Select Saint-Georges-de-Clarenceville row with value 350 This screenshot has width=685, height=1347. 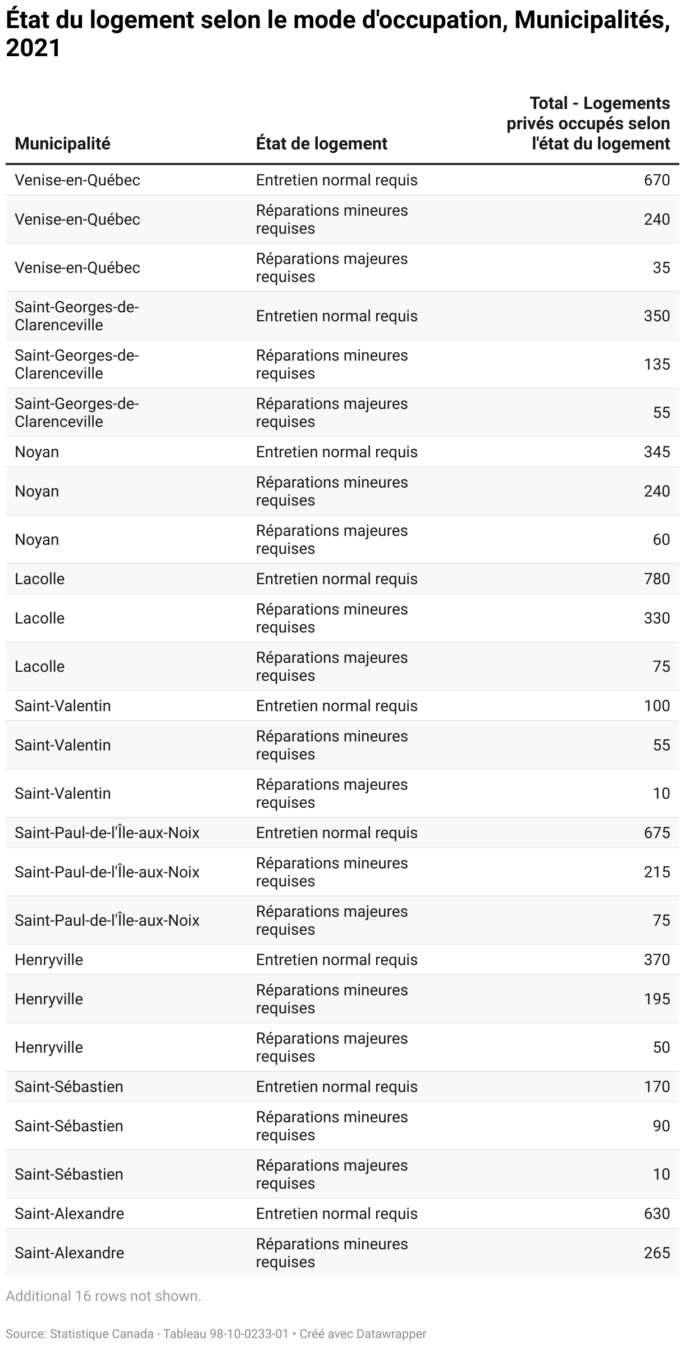pyautogui.click(x=342, y=316)
